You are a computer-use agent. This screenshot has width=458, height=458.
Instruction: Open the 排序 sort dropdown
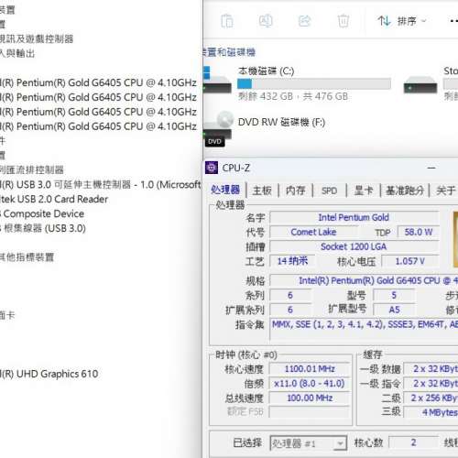point(401,21)
